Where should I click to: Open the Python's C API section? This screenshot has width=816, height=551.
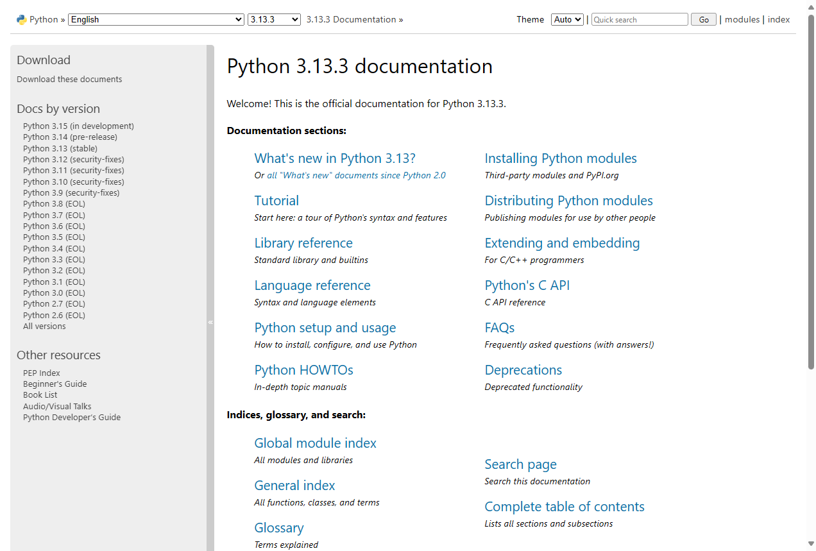(x=527, y=285)
